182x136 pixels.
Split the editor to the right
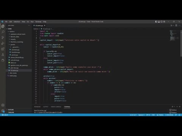click(176, 25)
